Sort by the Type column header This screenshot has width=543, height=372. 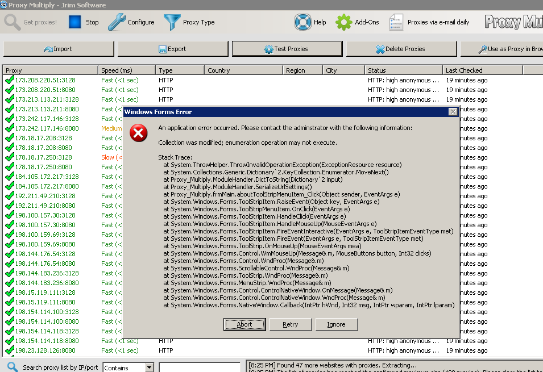180,70
